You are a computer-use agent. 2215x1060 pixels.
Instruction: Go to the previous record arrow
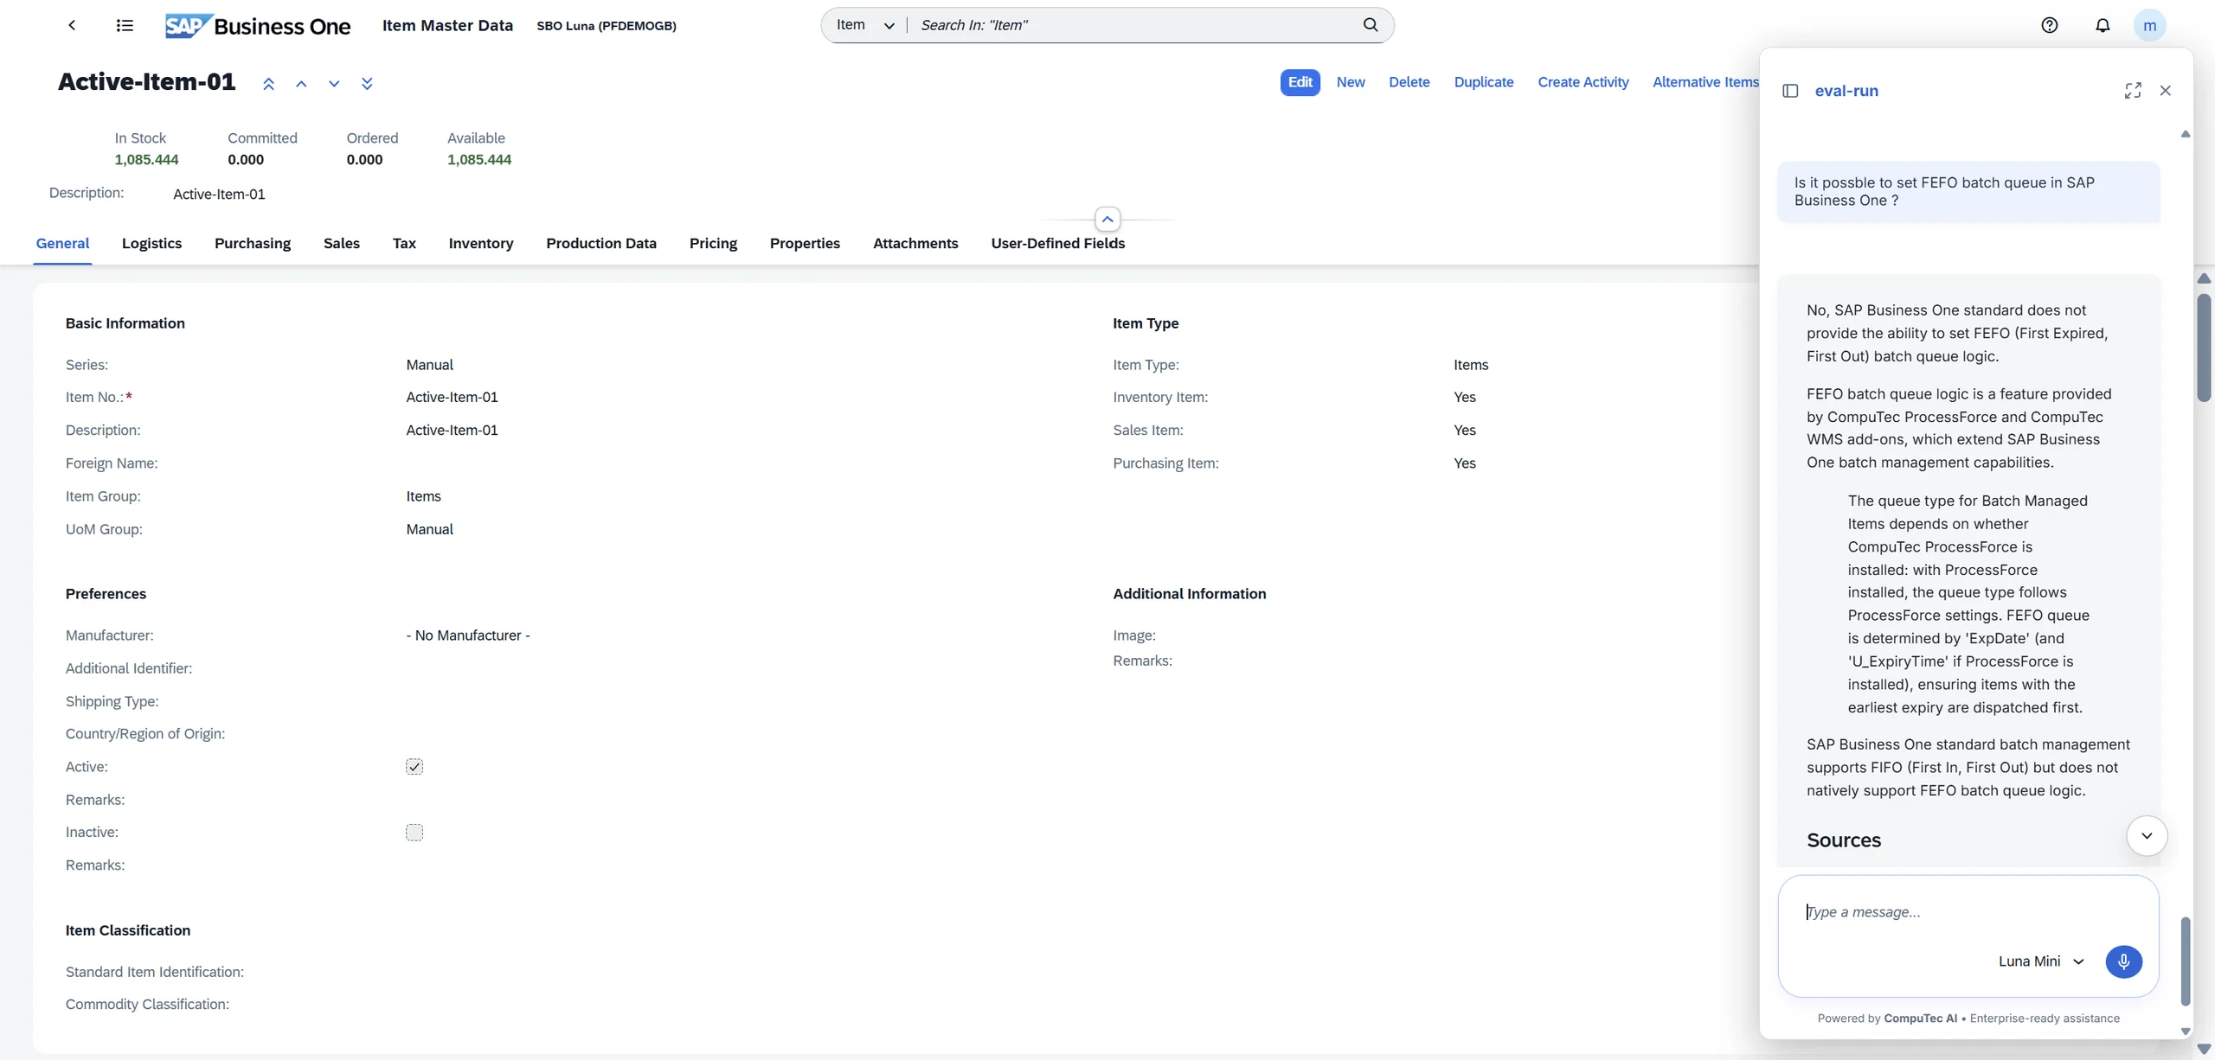(301, 84)
